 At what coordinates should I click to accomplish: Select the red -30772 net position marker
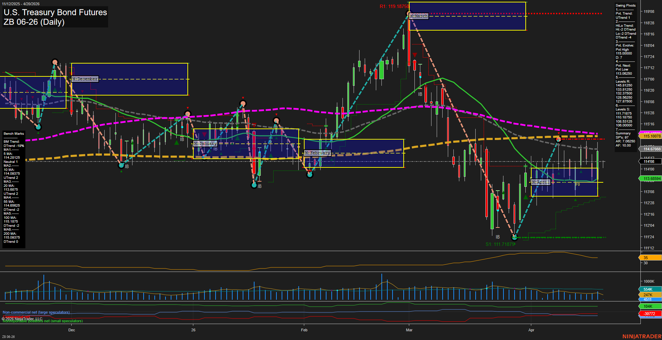[x=649, y=314]
